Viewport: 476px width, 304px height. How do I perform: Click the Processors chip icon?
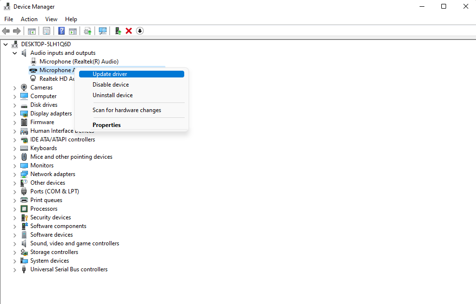tap(24, 209)
